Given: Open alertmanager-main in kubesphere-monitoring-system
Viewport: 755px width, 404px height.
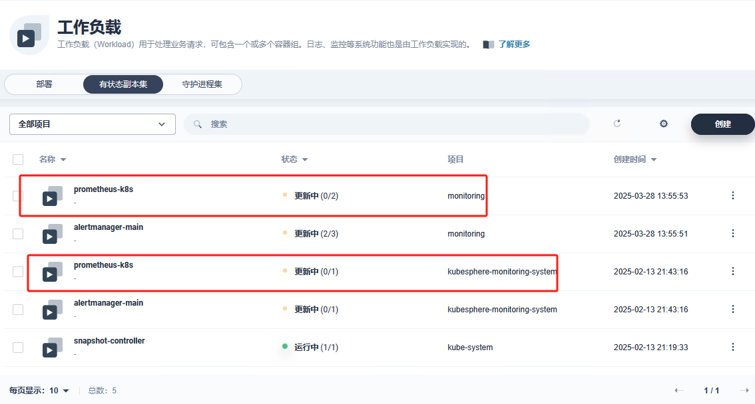Looking at the screenshot, I should click(x=109, y=303).
